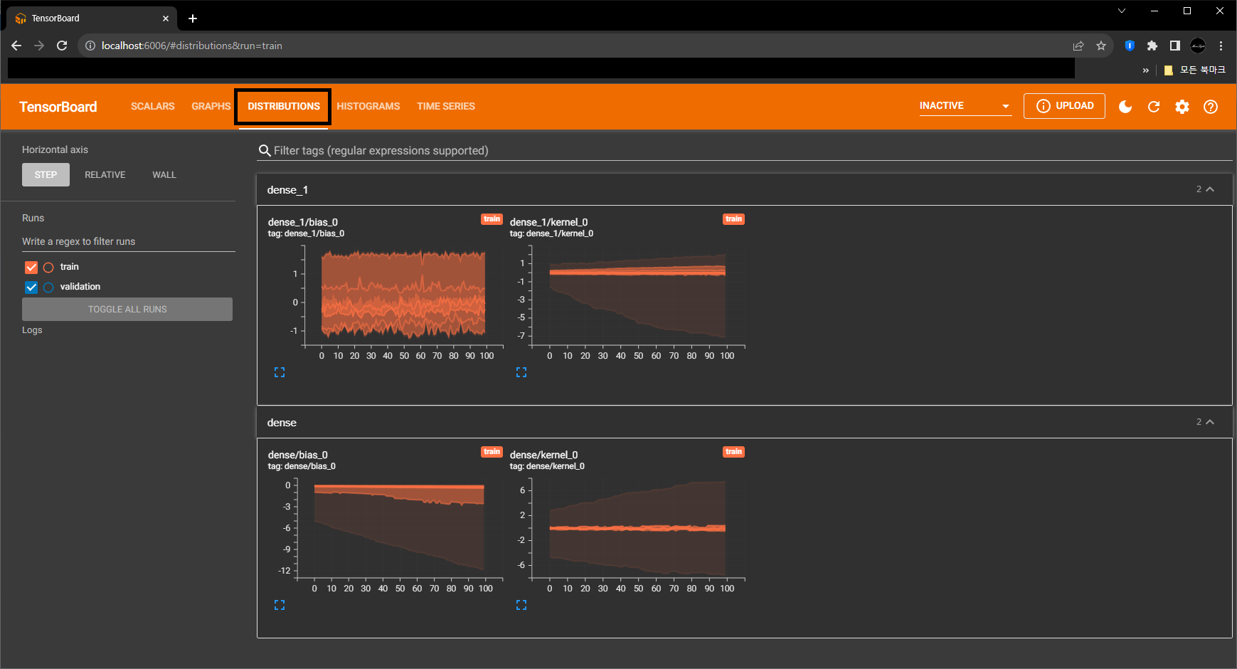
Task: Select the DISTRIBUTIONS tab
Action: click(x=283, y=106)
